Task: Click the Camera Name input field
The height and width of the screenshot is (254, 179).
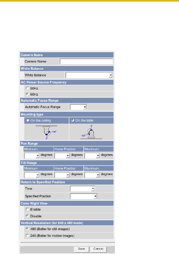Action: tap(86, 61)
